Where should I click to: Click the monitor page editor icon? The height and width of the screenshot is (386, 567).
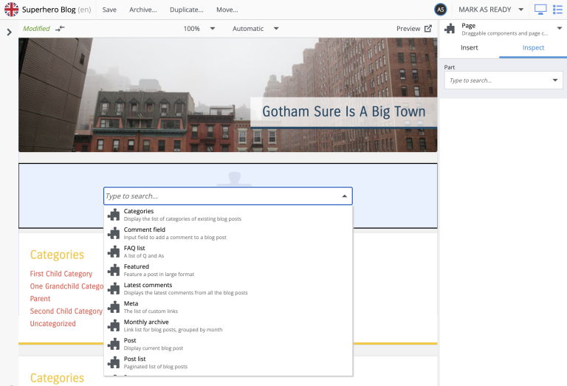[x=540, y=10]
